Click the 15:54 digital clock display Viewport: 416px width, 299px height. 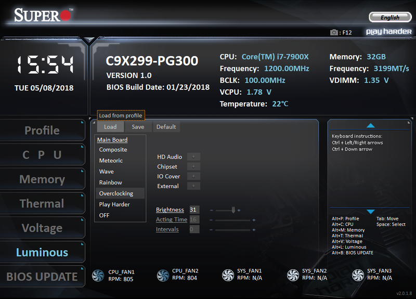pos(45,64)
